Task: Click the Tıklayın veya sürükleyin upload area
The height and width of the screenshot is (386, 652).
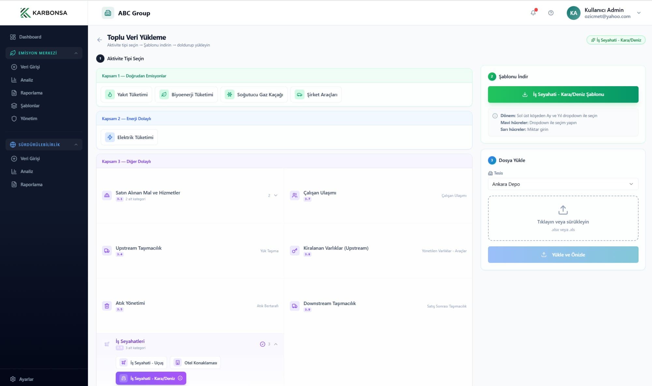Action: coord(563,222)
